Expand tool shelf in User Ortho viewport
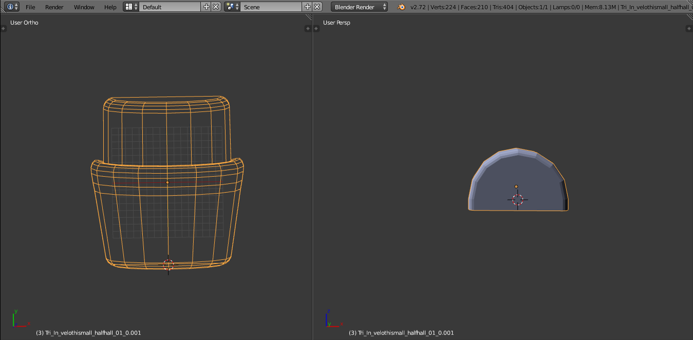 click(4, 29)
